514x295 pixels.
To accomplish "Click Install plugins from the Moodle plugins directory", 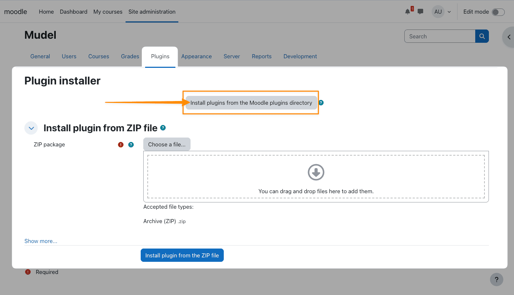I will pyautogui.click(x=251, y=103).
